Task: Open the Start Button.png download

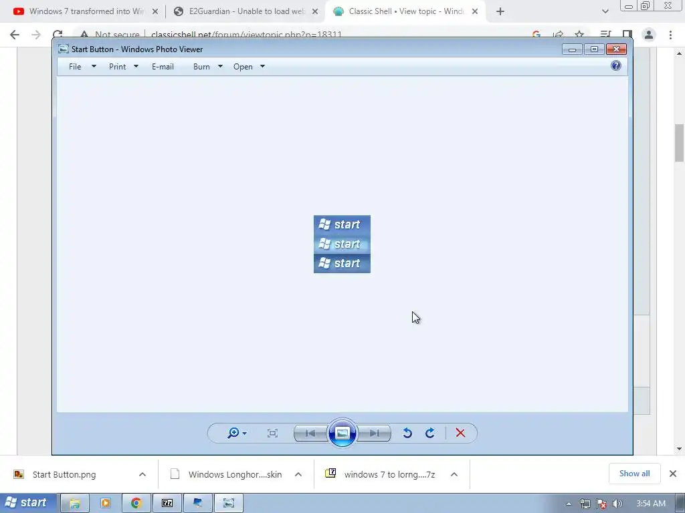Action: click(64, 474)
